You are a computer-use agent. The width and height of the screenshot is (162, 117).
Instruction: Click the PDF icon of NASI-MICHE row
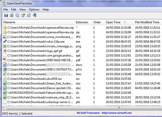click(5, 60)
